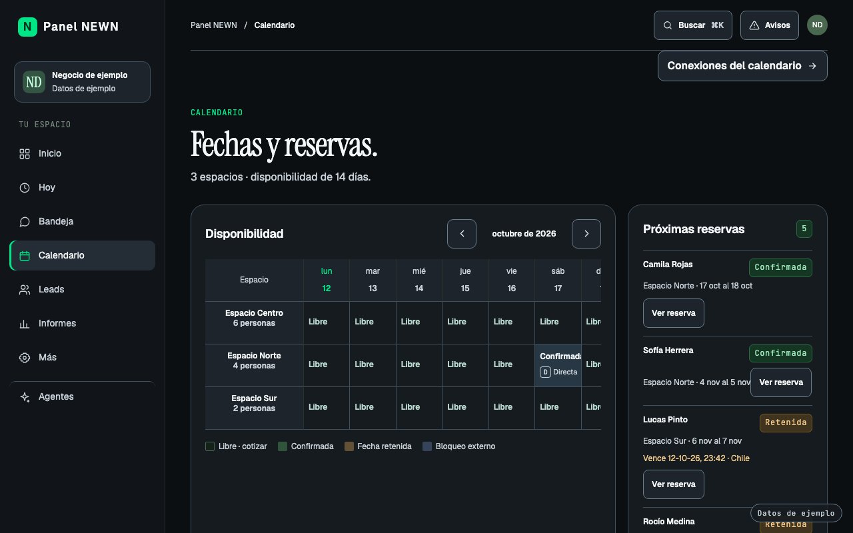Select the Calendario sidebar item
This screenshot has width=853, height=533.
click(83, 255)
